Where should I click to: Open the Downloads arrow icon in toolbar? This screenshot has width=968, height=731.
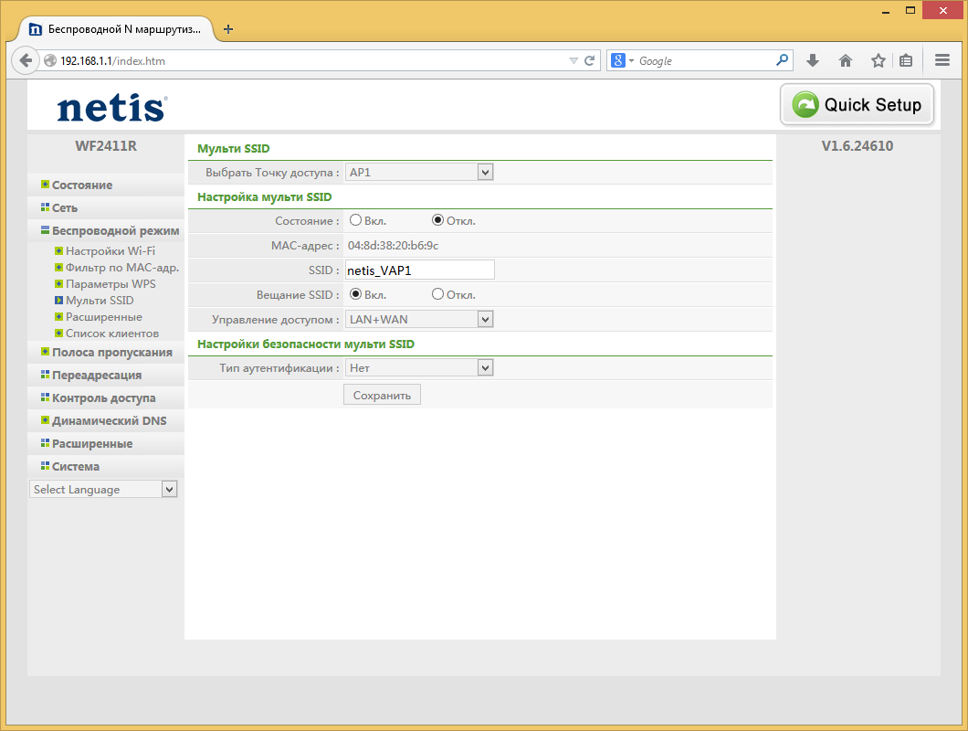[x=813, y=60]
